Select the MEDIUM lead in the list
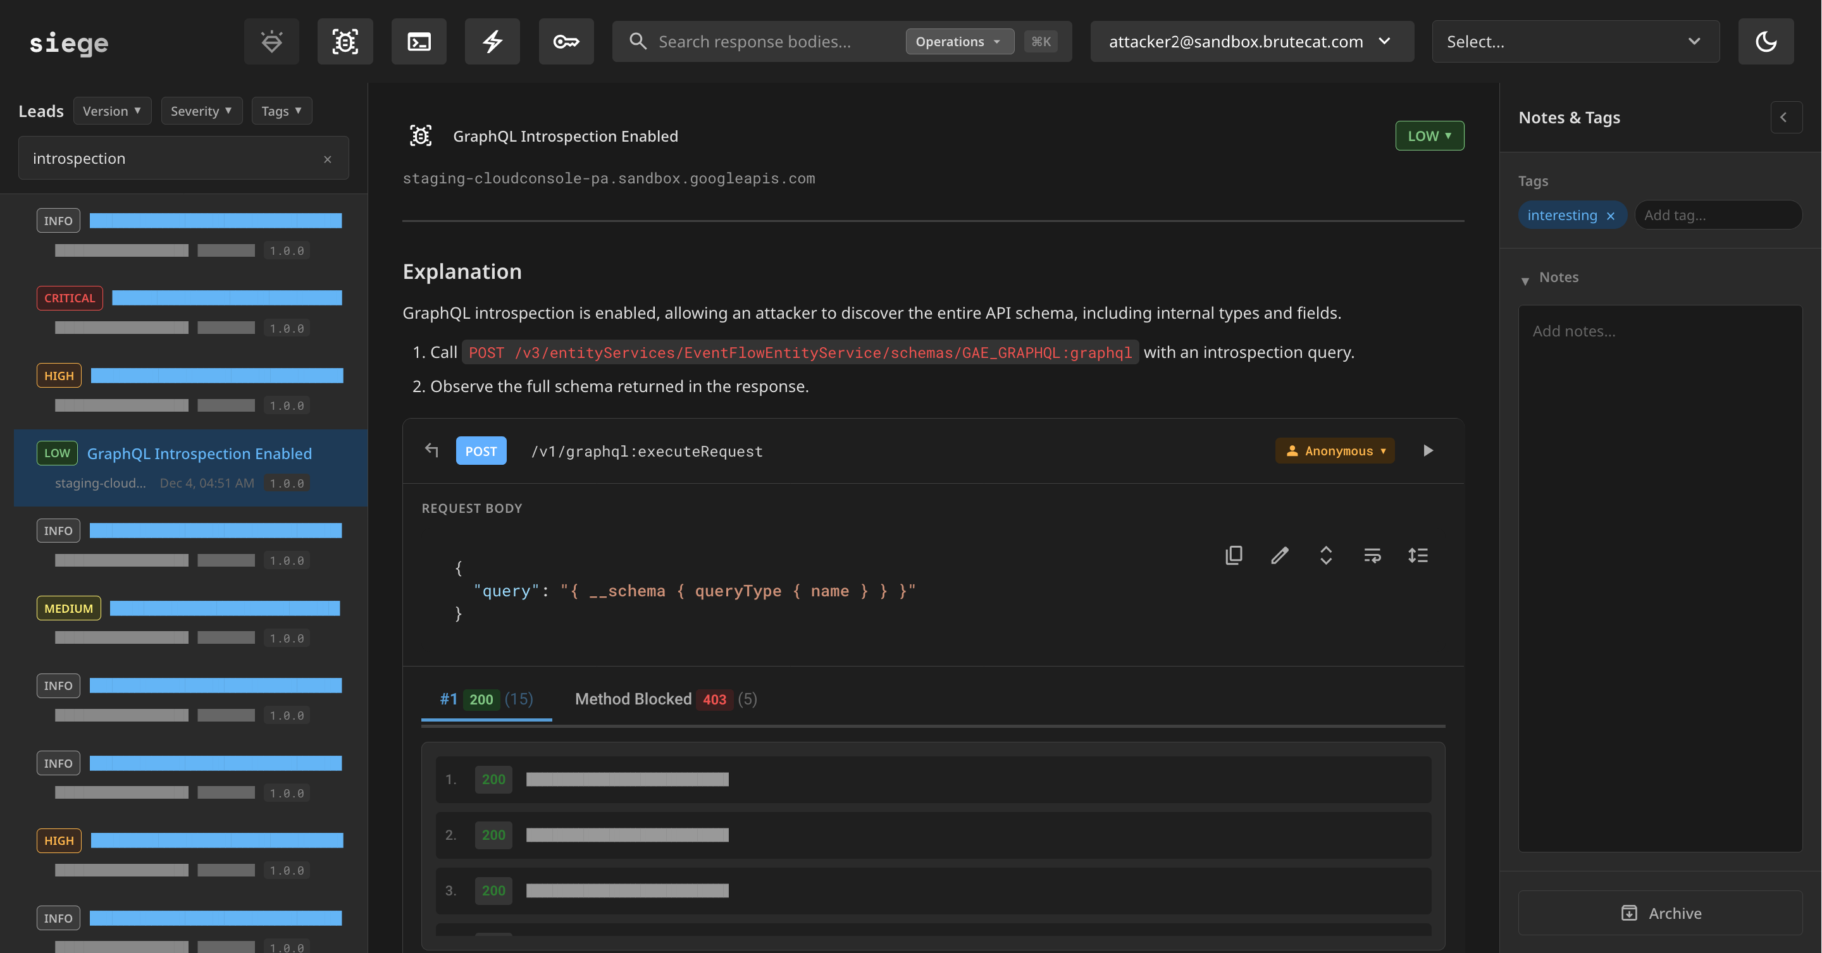Image resolution: width=1822 pixels, height=953 pixels. [190, 622]
